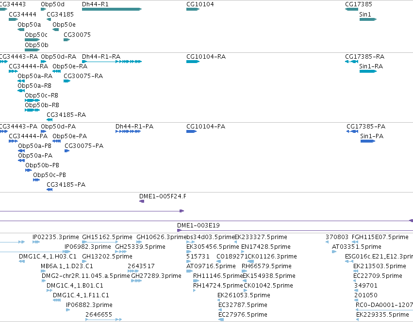The width and height of the screenshot is (413, 322).
Task: Click the EK229335.5prime EST label
Action: click(382, 315)
